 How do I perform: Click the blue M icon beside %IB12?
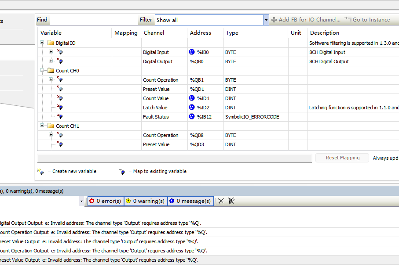[191, 117]
